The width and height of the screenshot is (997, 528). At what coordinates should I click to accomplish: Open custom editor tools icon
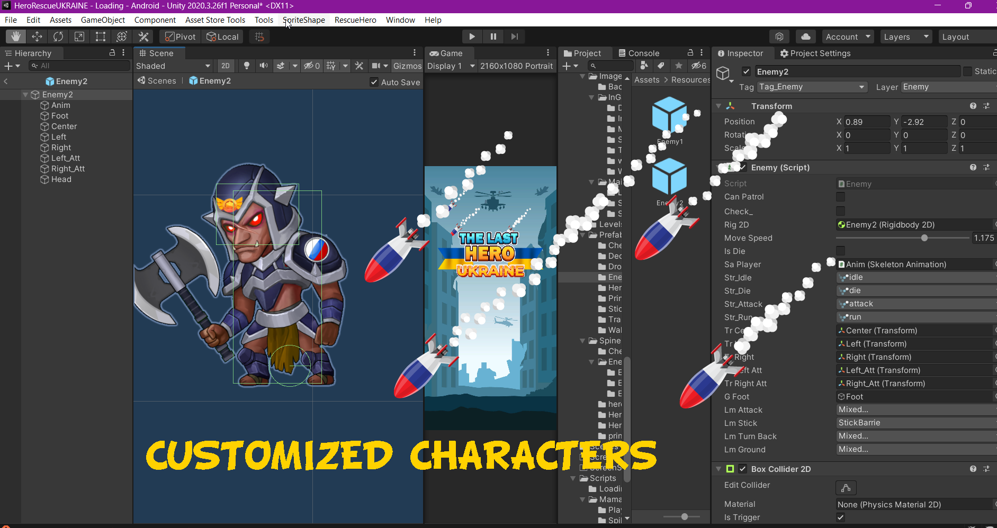(143, 37)
